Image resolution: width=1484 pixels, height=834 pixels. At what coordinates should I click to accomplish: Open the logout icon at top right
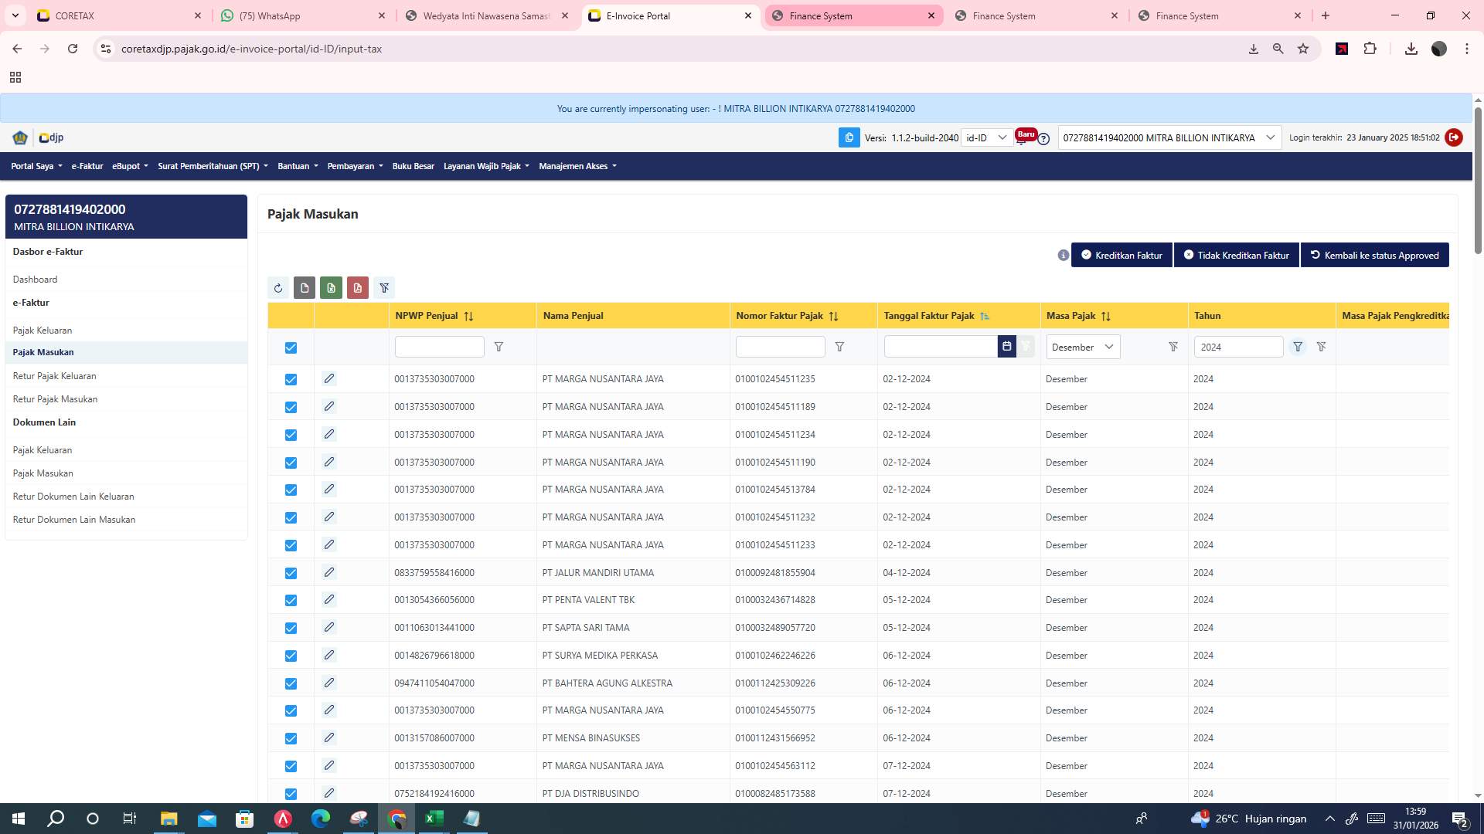[x=1454, y=137]
